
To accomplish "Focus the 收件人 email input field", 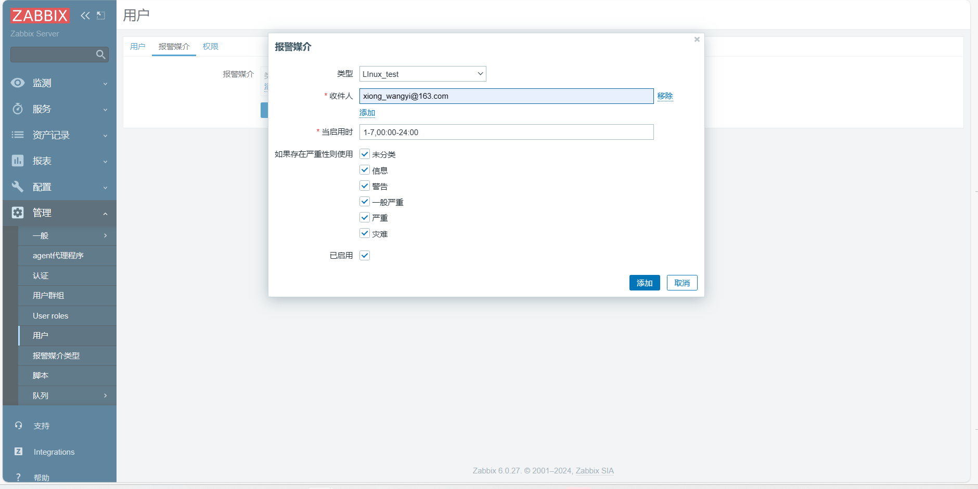I will (507, 96).
